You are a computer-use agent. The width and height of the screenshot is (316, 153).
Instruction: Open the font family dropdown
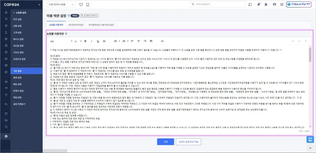click(x=61, y=41)
